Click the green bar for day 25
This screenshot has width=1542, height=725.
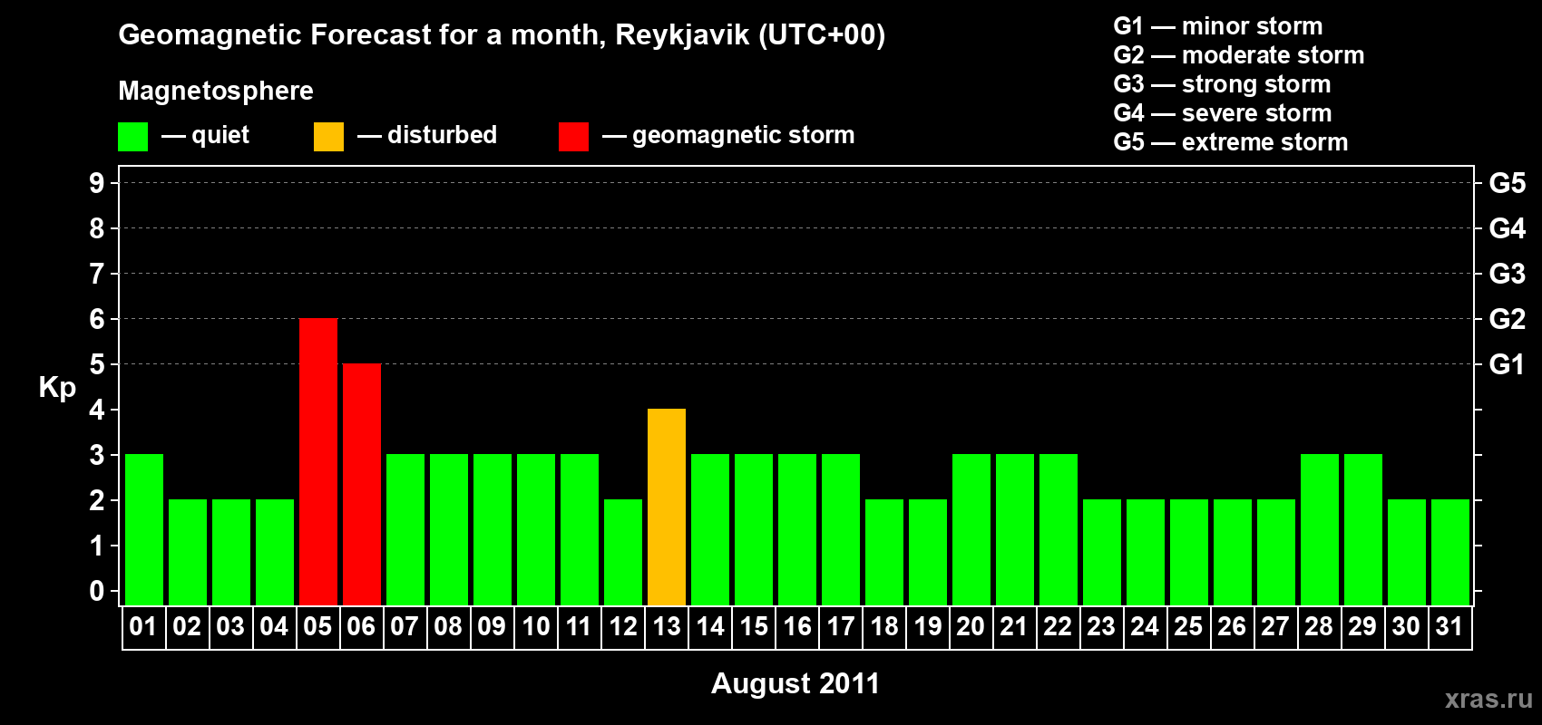coord(1189,552)
